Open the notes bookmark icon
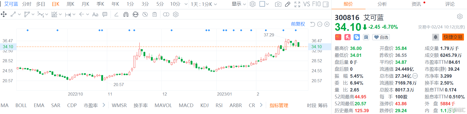467x114 pixels. pyautogui.click(x=366, y=37)
